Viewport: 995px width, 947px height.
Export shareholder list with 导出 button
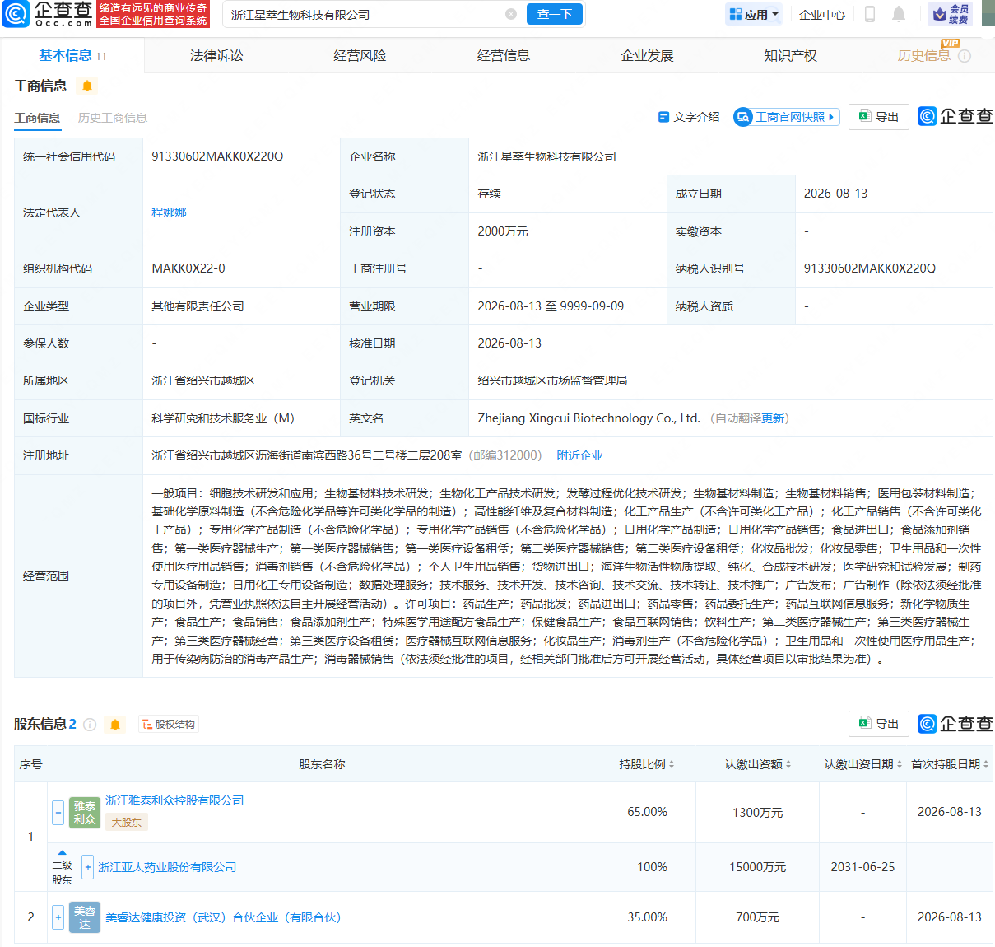click(x=879, y=724)
